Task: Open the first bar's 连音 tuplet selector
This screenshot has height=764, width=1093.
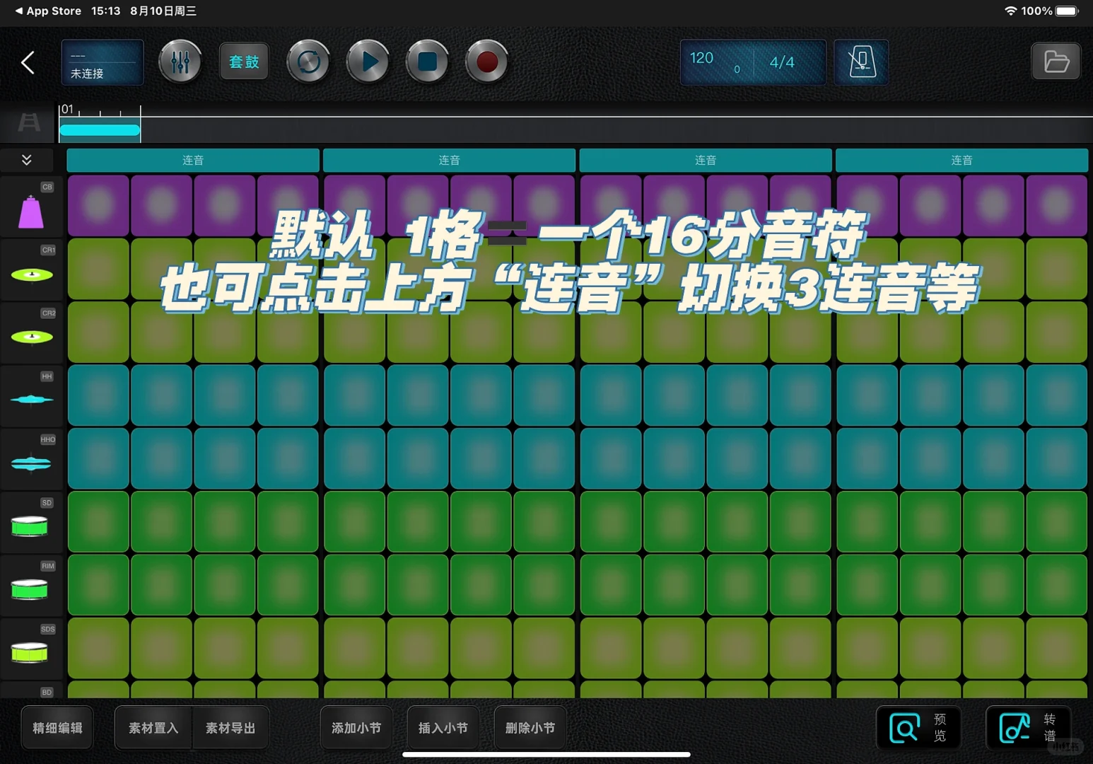Action: (x=192, y=160)
